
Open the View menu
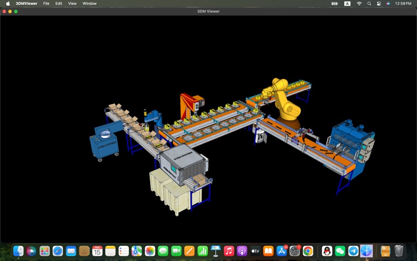(72, 4)
